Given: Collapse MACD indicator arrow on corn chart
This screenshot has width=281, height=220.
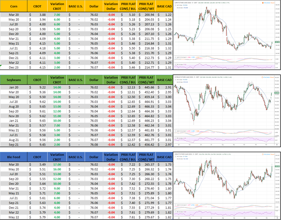Looking at the screenshot, I should tap(175, 57).
